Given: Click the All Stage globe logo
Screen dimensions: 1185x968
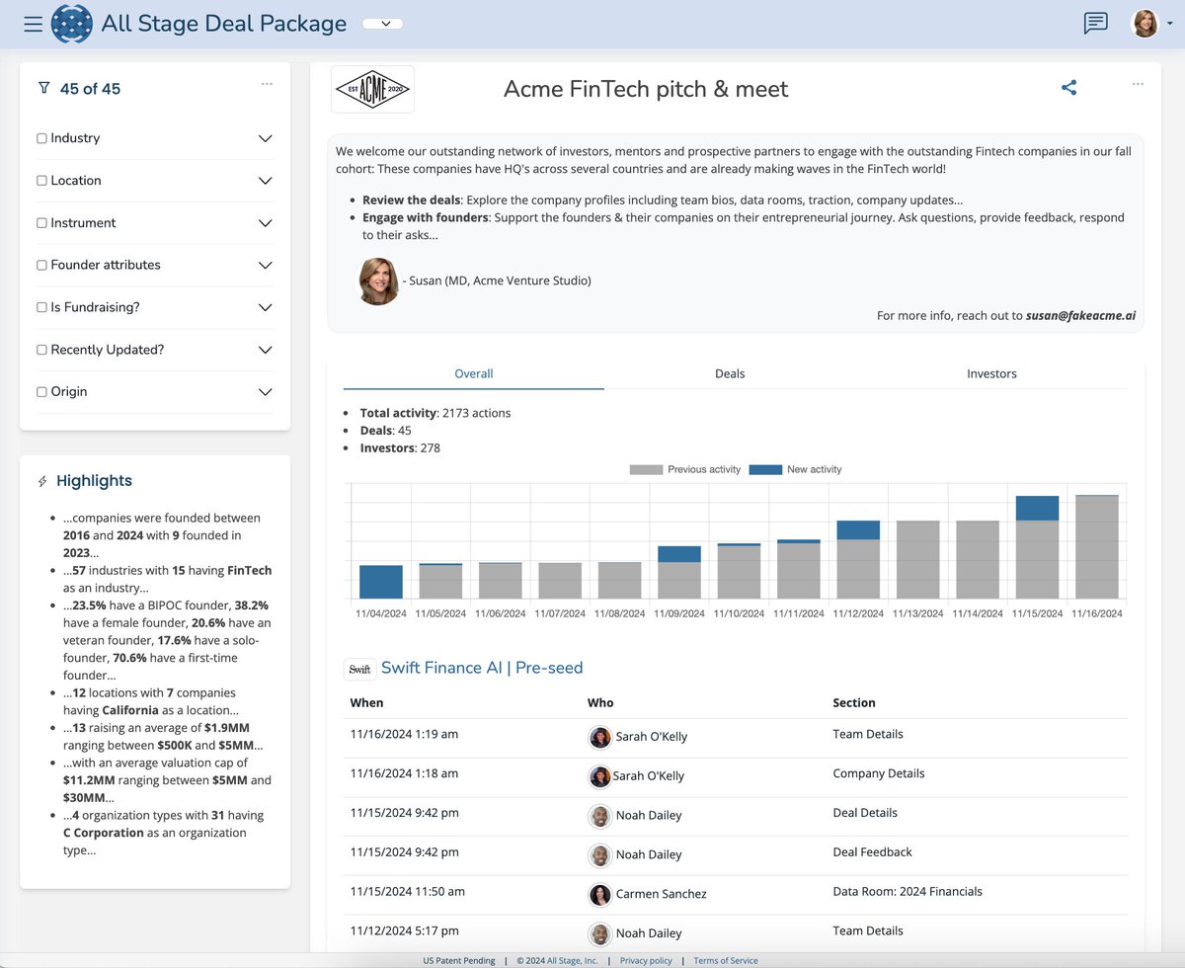Looking at the screenshot, I should (x=71, y=24).
